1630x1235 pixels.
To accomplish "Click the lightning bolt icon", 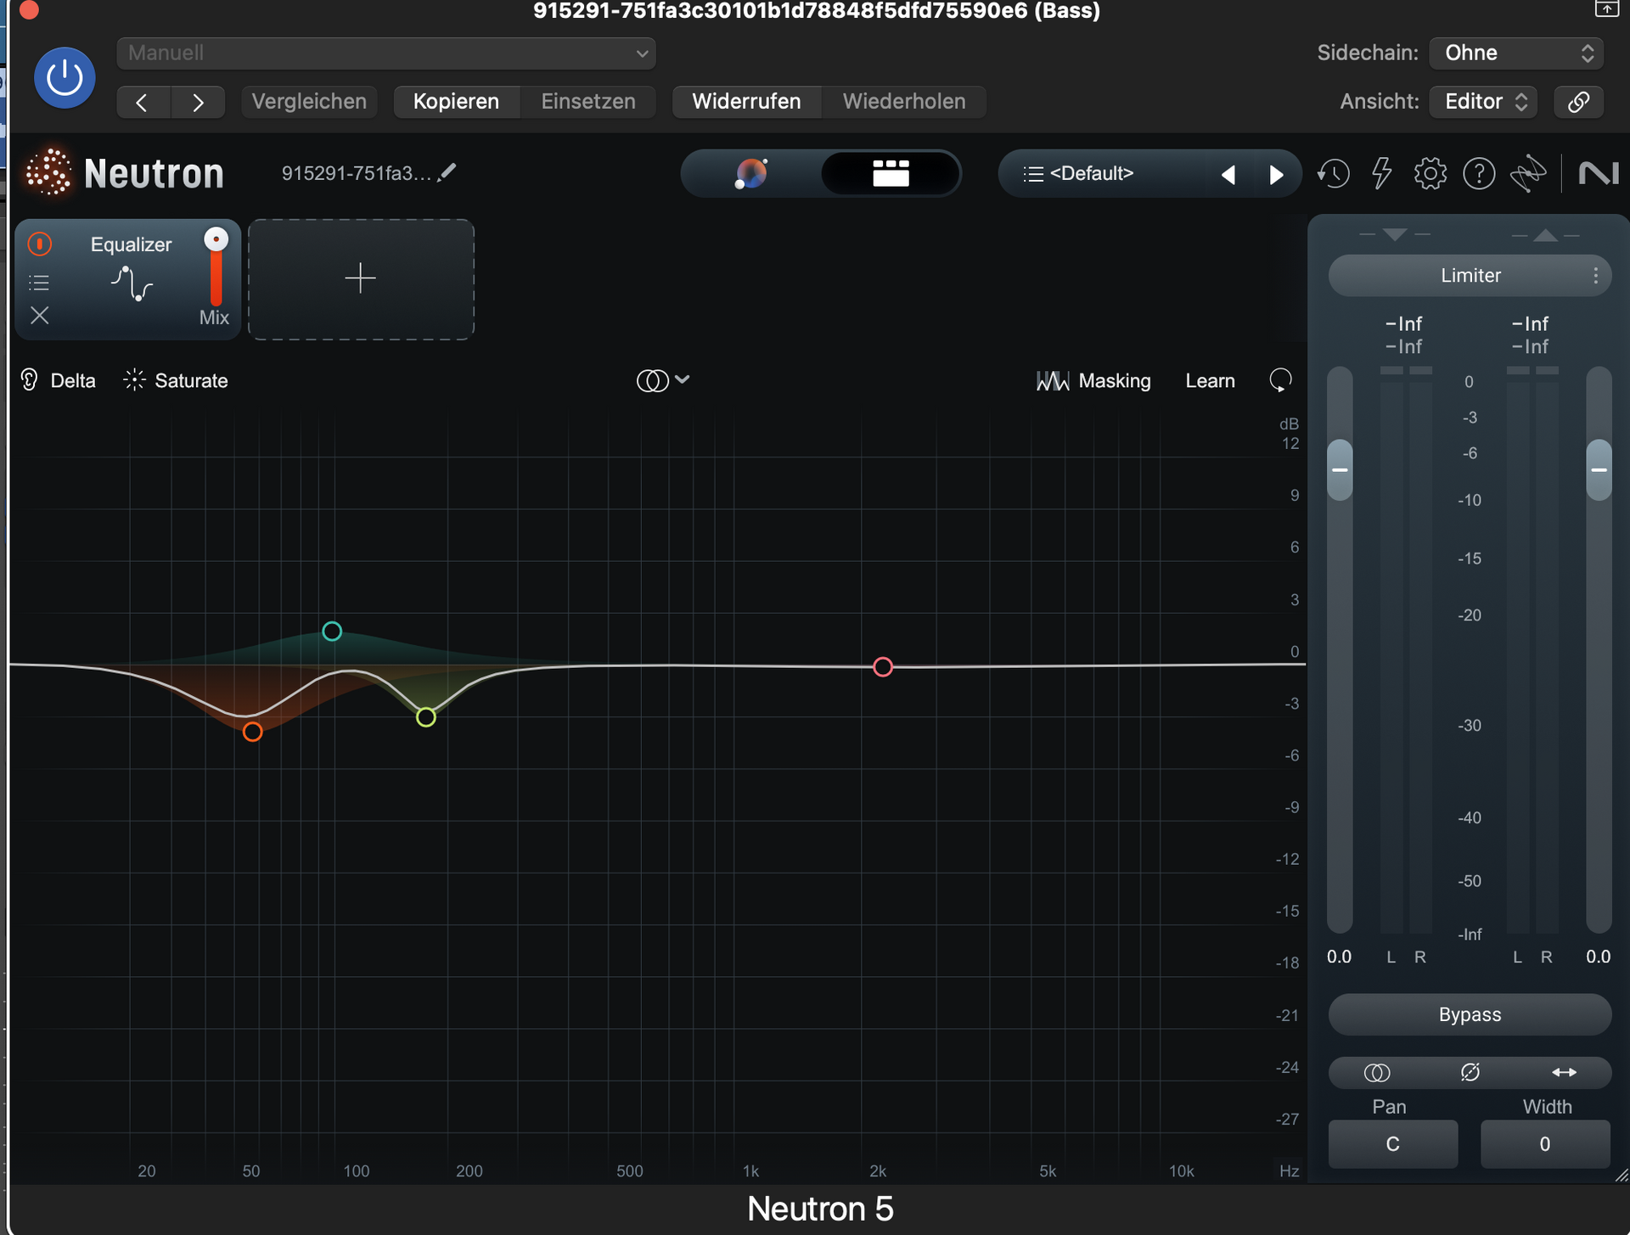I will (1382, 174).
